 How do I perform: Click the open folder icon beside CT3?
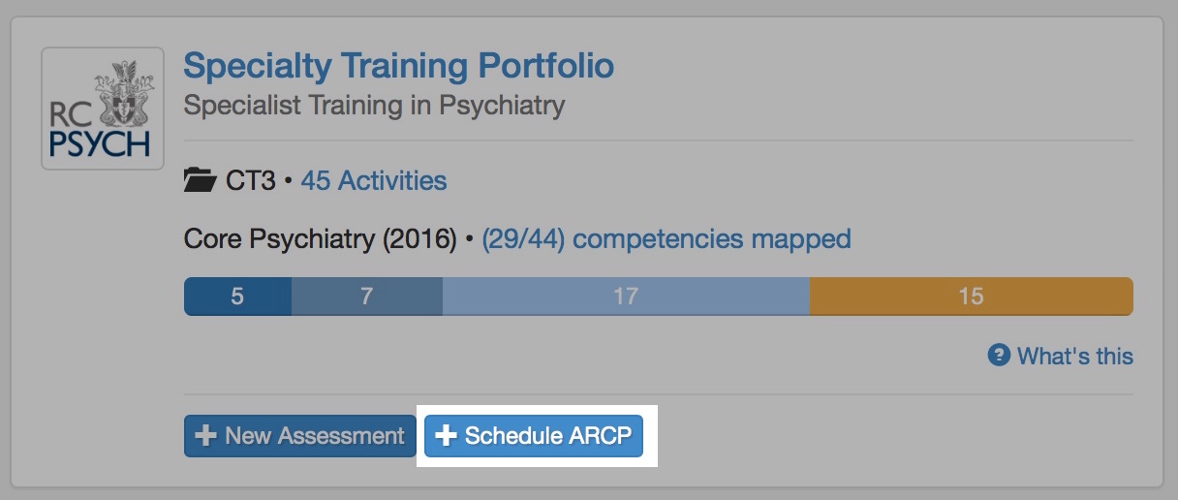pos(199,180)
